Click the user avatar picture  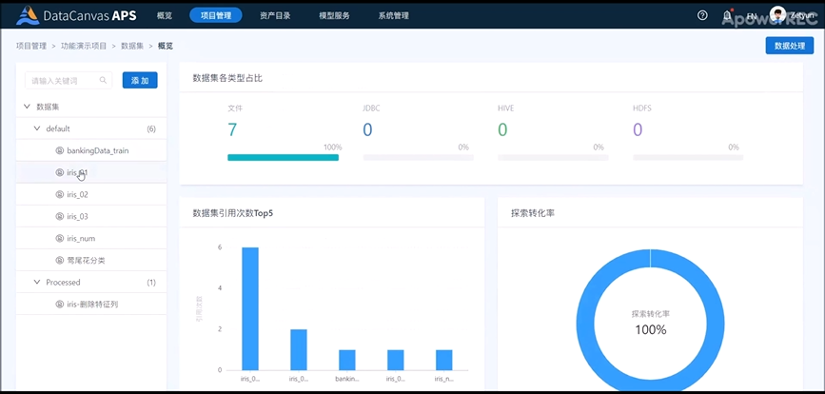tap(778, 15)
